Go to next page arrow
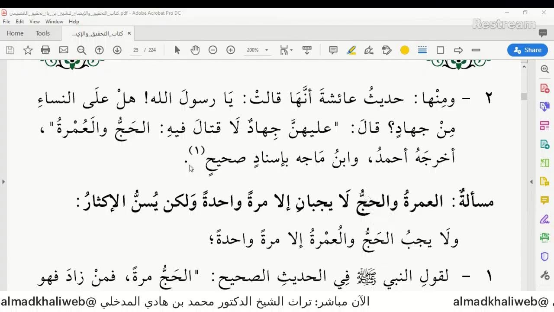Image resolution: width=554 pixels, height=312 pixels. click(x=117, y=50)
